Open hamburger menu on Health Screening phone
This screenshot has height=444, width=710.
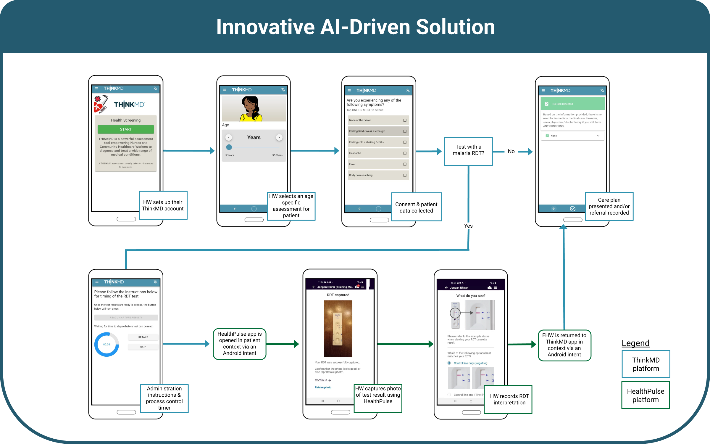point(96,88)
